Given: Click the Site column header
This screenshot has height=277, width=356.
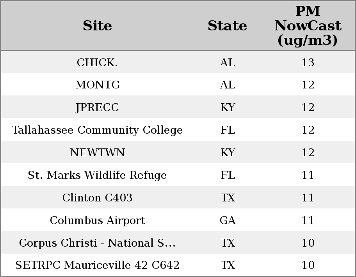Looking at the screenshot, I should pyautogui.click(x=97, y=26).
